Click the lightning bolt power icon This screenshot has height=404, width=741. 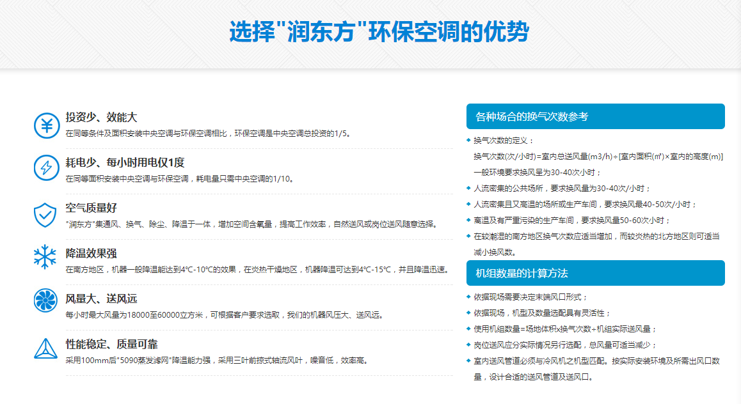[46, 168]
